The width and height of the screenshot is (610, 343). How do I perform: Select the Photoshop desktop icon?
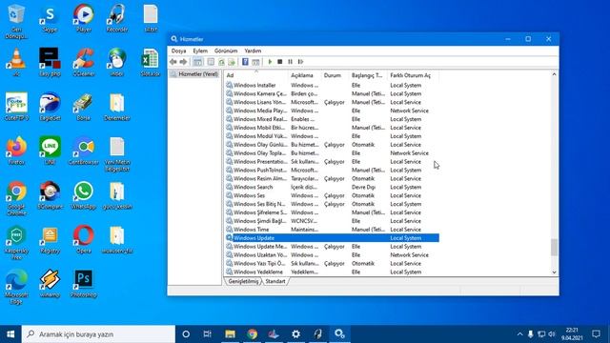tap(84, 284)
